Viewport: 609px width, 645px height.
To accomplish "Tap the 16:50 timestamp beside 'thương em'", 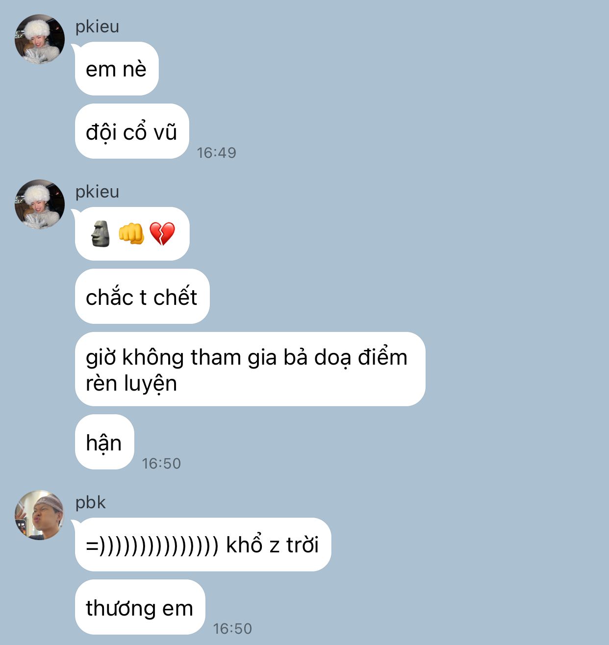I will pos(232,629).
